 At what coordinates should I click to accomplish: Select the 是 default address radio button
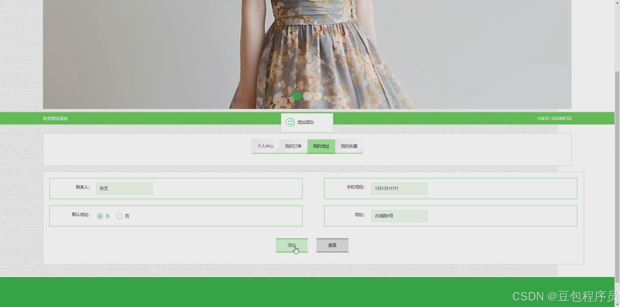click(100, 216)
